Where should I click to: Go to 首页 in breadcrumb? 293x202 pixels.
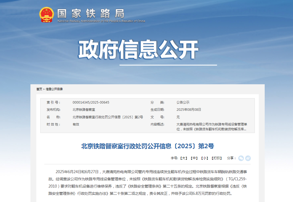[x=39, y=89]
